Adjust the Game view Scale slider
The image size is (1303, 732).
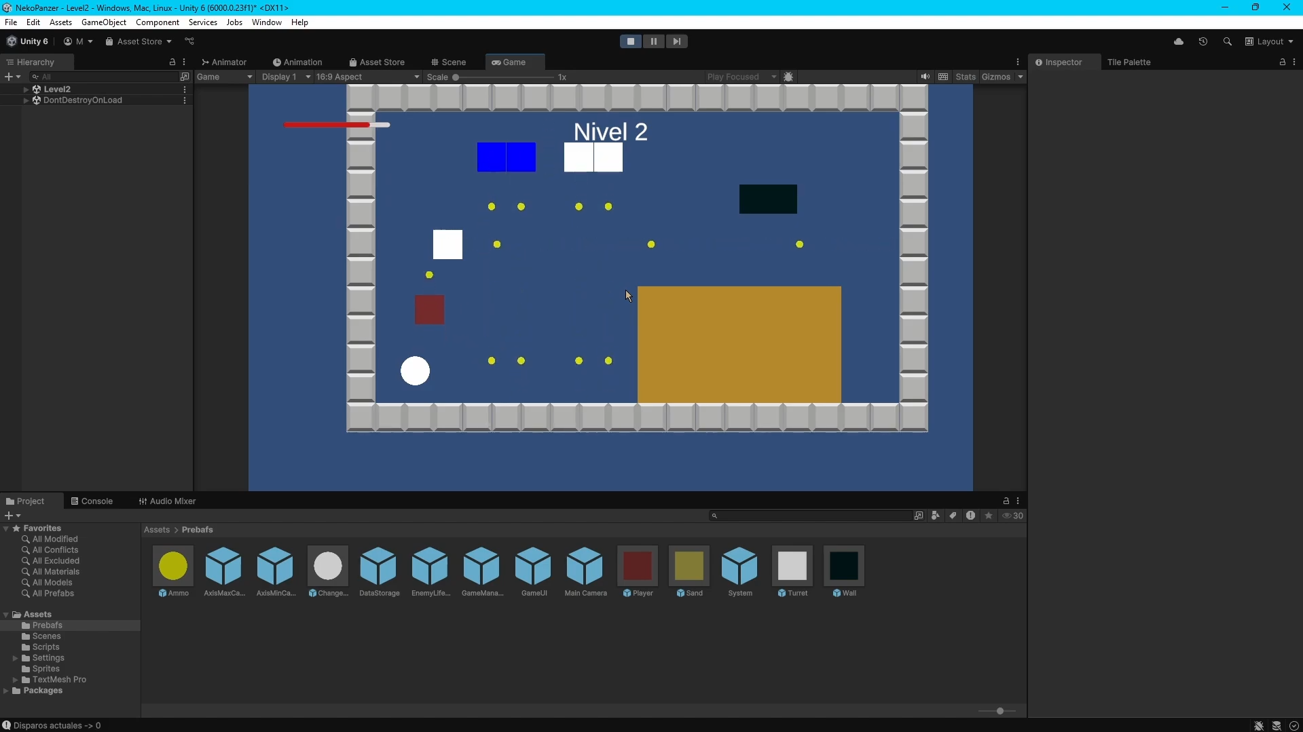(x=456, y=77)
